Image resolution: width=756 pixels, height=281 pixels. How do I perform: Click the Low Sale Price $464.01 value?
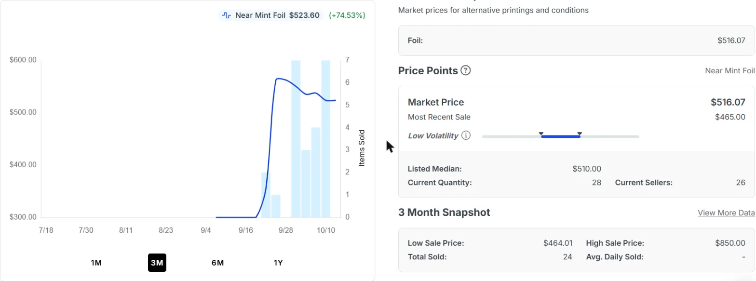[x=558, y=243]
